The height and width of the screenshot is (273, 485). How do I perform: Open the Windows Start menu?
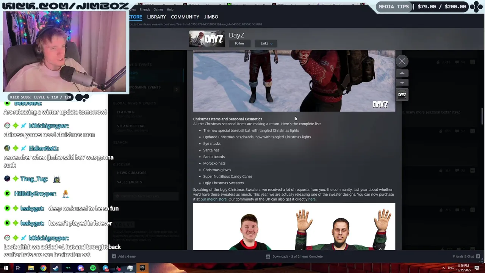tap(6, 268)
